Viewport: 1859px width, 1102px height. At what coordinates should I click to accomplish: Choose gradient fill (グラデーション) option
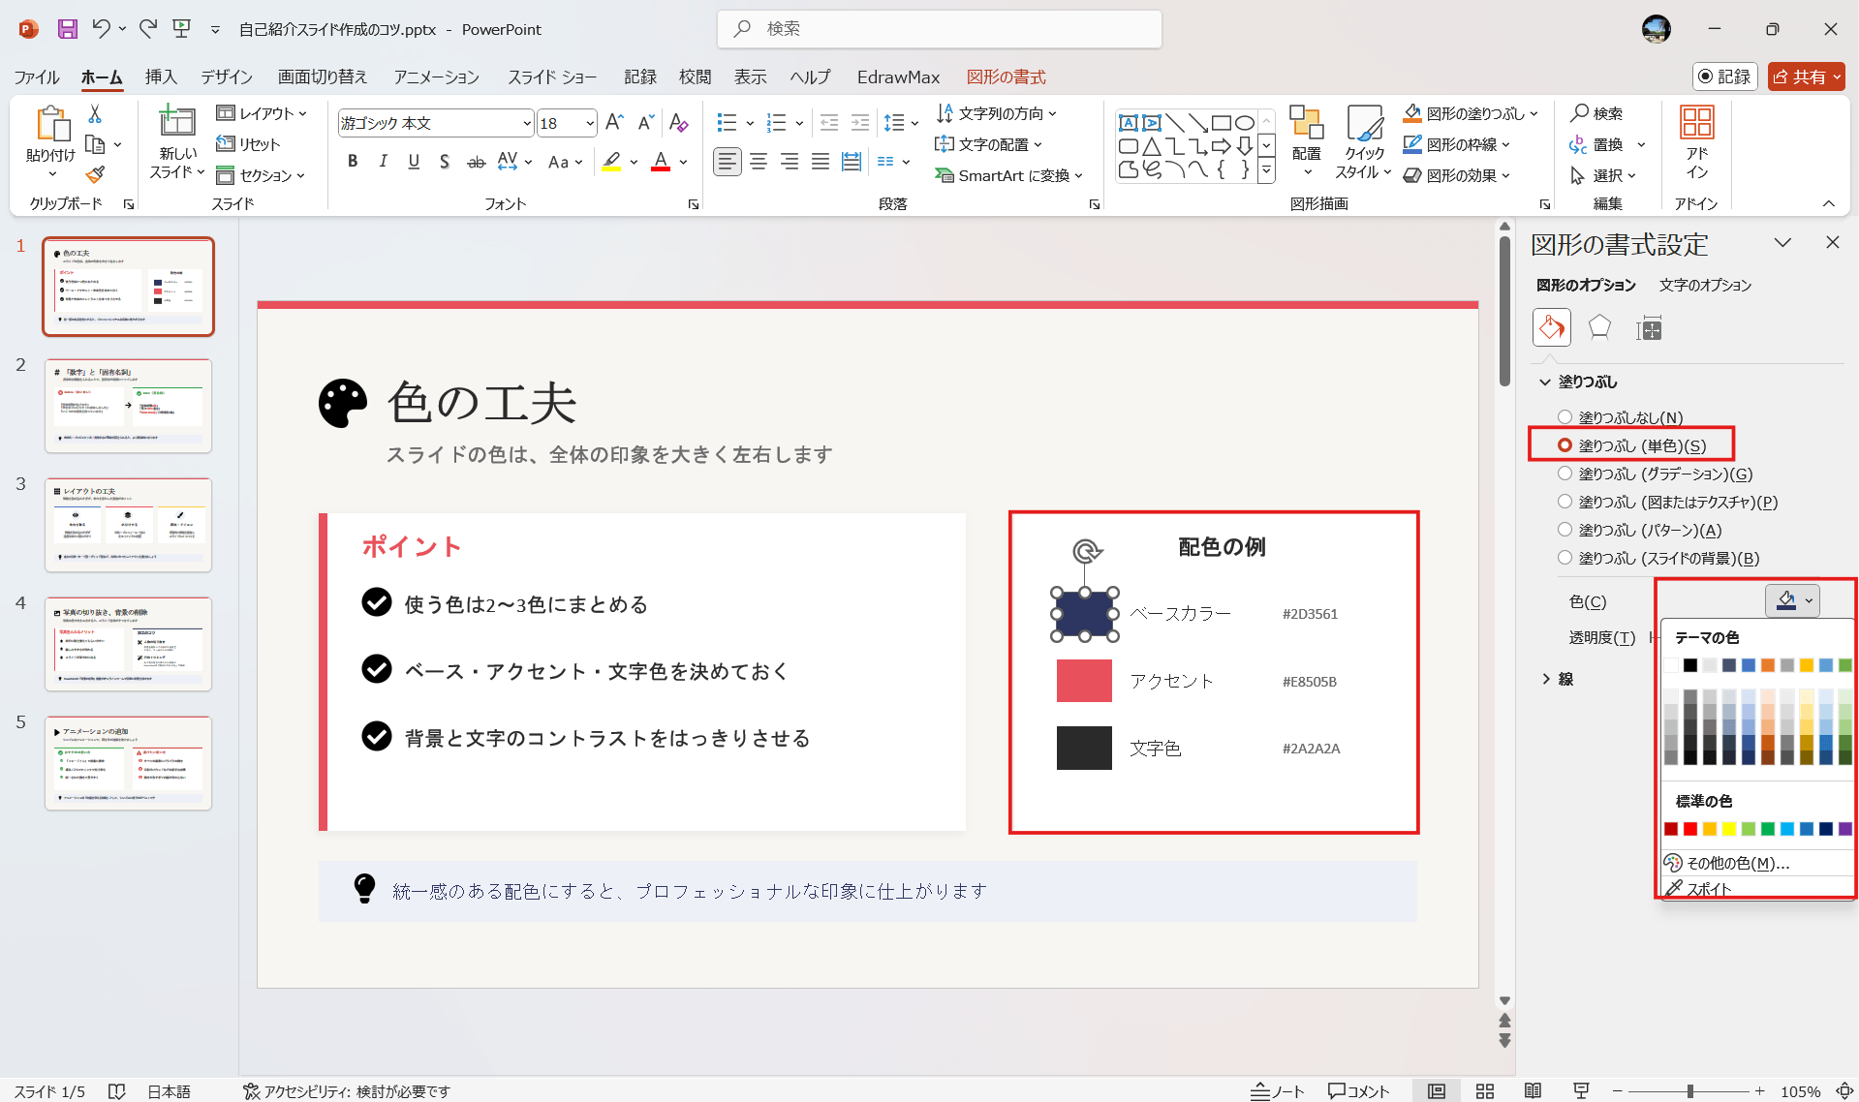click(1565, 474)
